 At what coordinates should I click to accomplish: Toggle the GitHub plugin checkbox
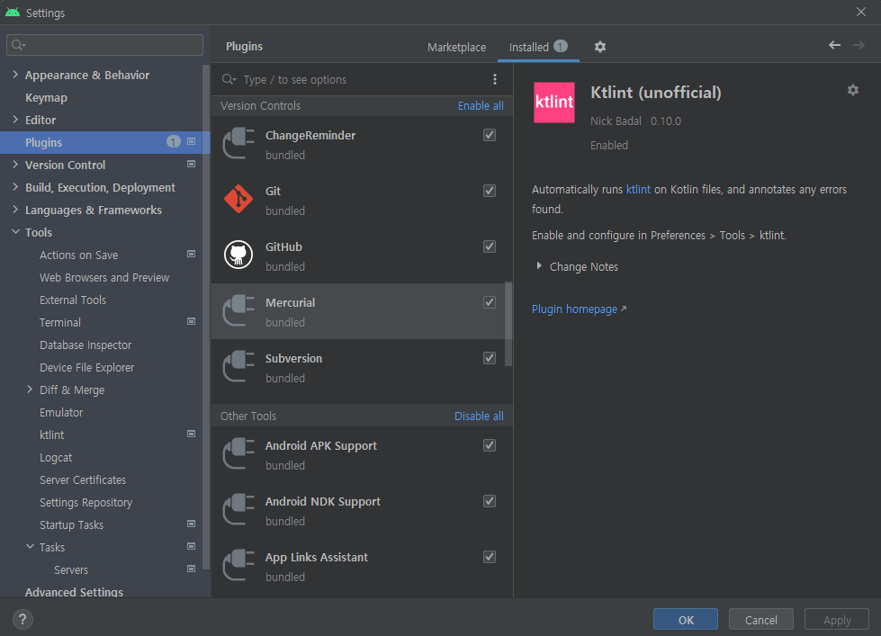(490, 246)
